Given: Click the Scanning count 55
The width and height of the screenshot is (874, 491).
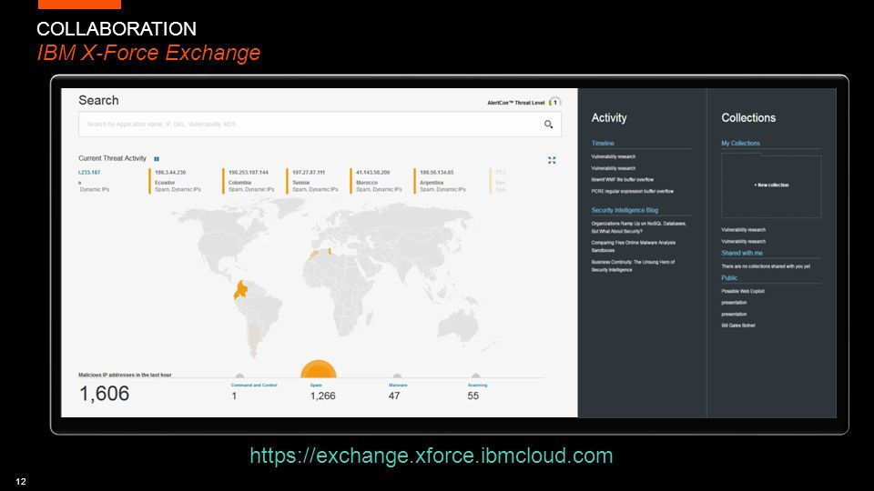Looking at the screenshot, I should [473, 396].
